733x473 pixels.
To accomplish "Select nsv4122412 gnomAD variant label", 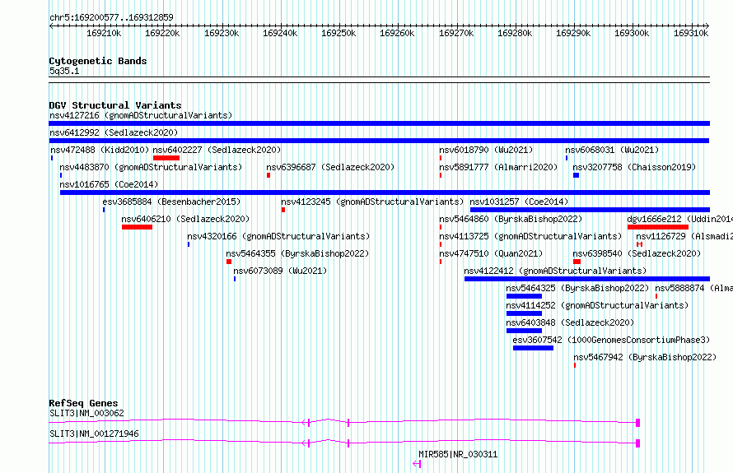I will tap(555, 271).
